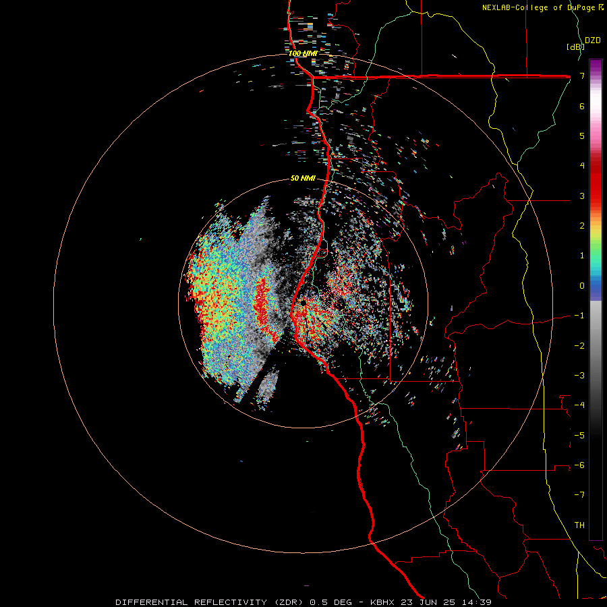The image size is (607, 607).
Task: Click the KBHX radar site identifier
Action: tap(382, 602)
